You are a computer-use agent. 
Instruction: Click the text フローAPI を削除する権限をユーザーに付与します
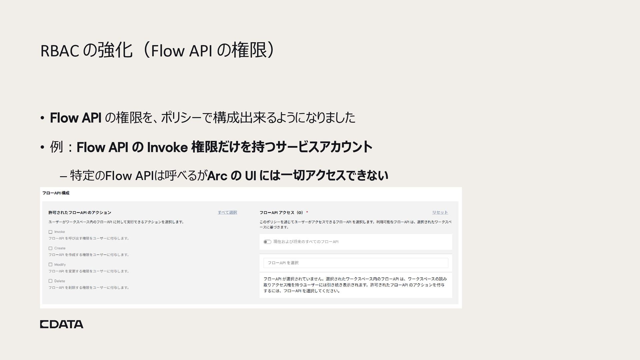click(89, 287)
